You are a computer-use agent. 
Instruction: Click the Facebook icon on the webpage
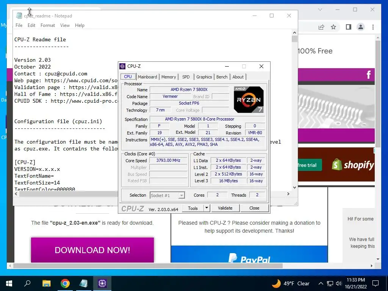click(368, 75)
